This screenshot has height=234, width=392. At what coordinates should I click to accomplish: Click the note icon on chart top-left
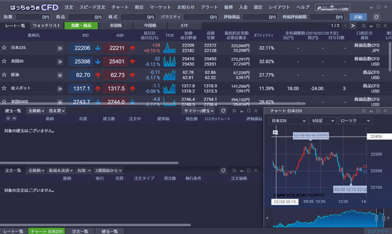point(275,132)
